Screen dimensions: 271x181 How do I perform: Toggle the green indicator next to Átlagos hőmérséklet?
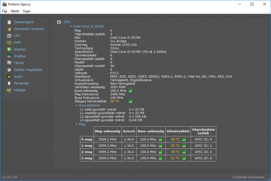tap(130, 101)
